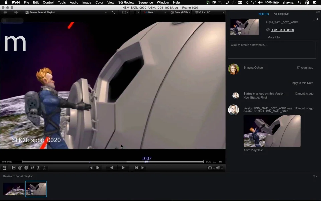Open the Color (RGB) channel dropdown
321x201 pixels.
coord(180,12)
